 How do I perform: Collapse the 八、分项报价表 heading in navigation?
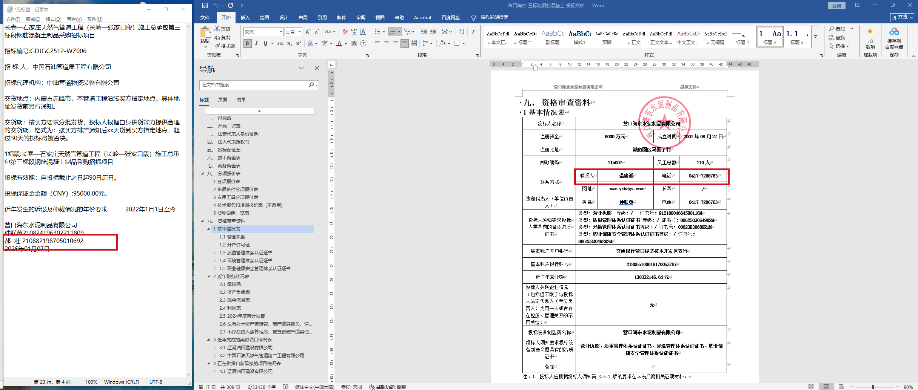(203, 174)
